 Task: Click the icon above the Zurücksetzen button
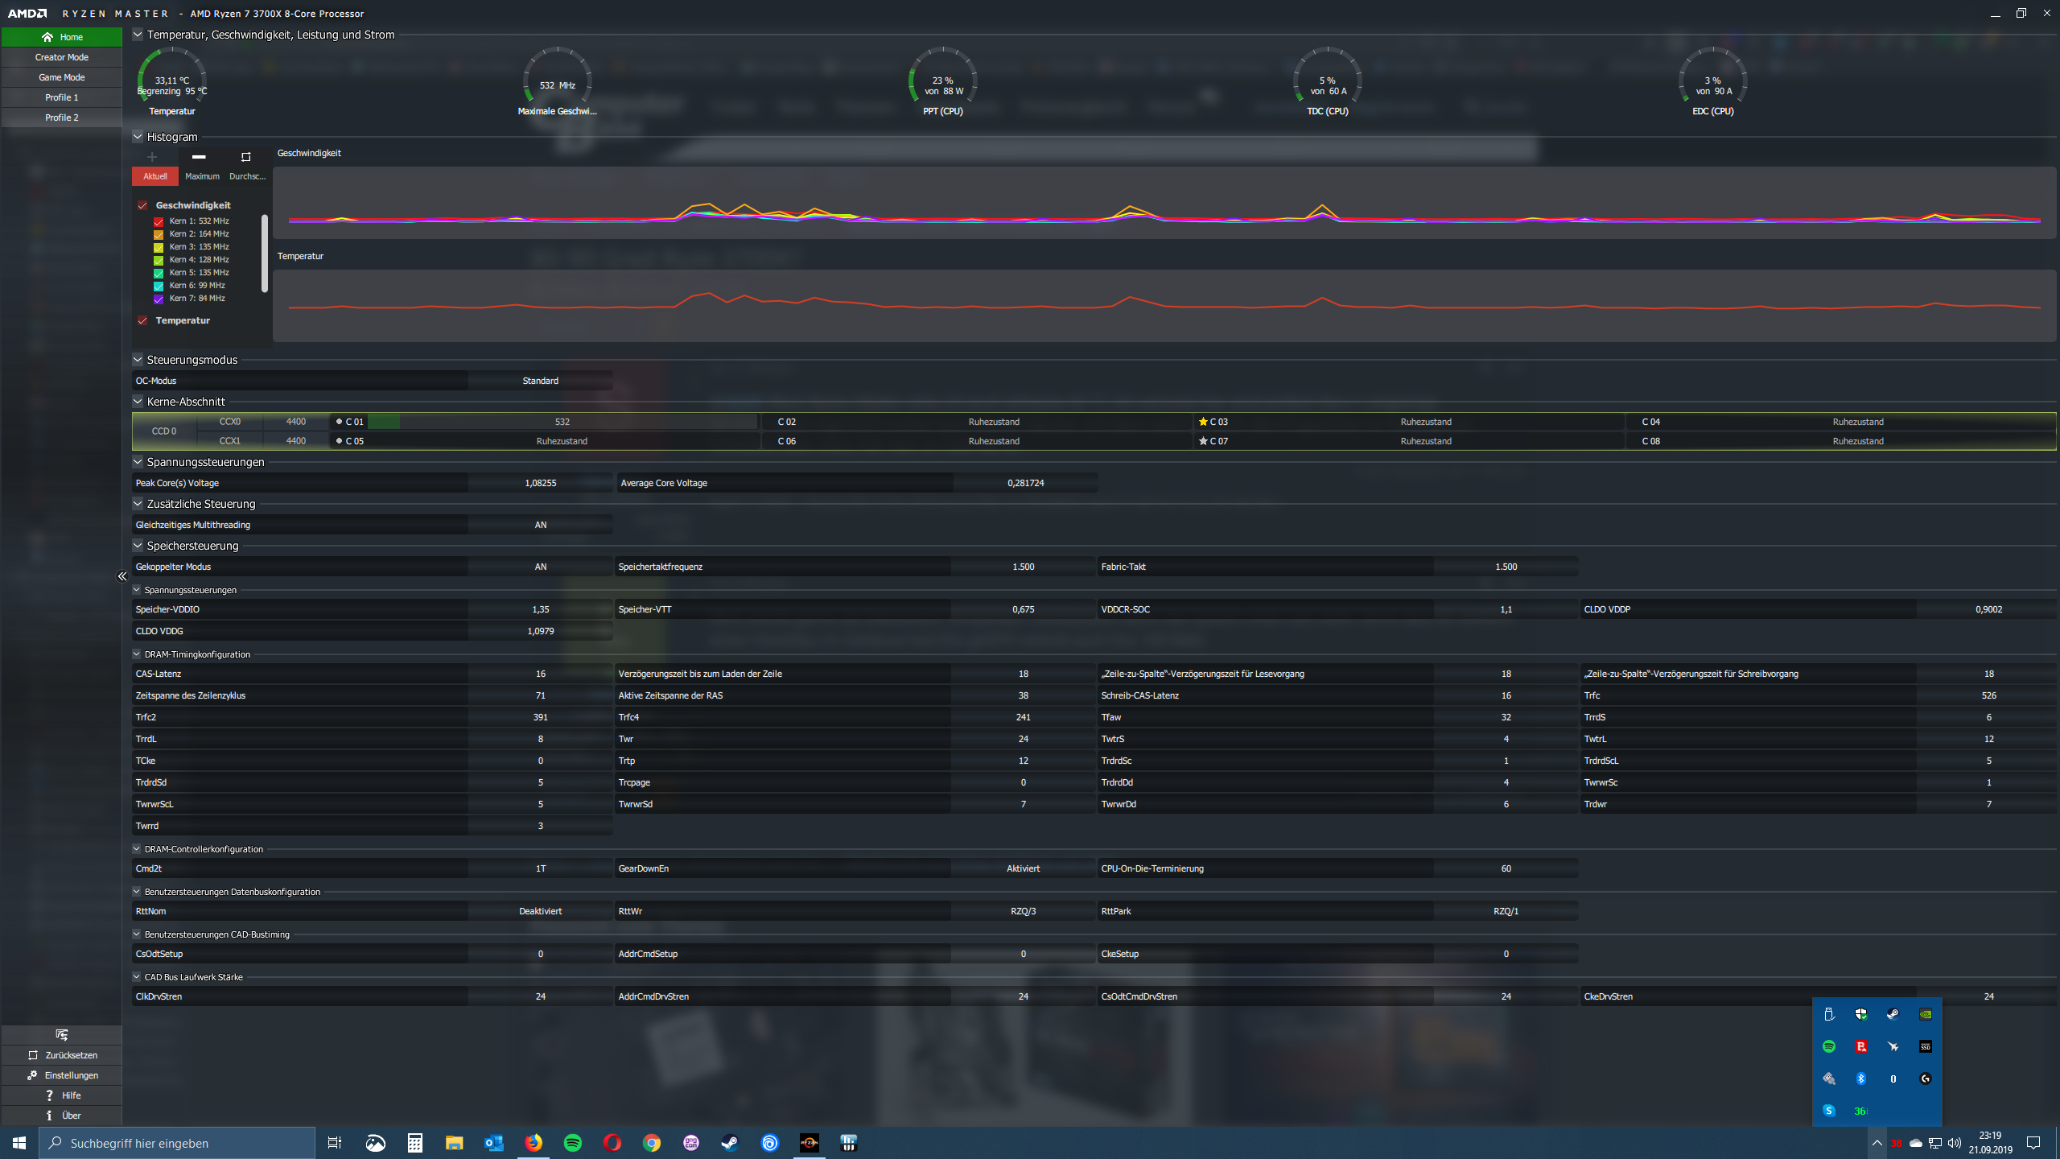(x=62, y=1035)
